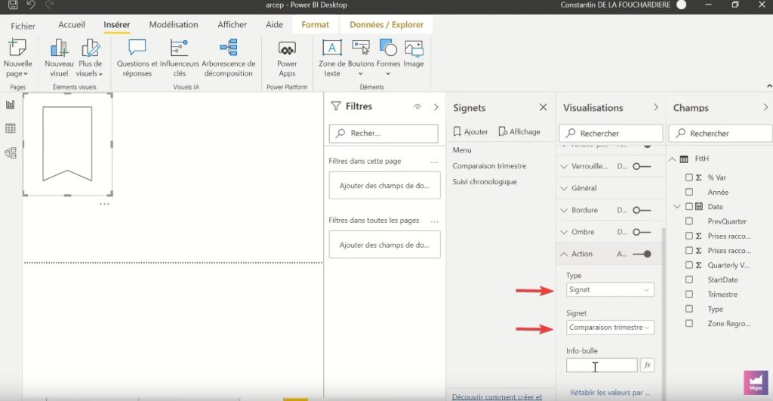Viewport: 773px width, 401px height.
Task: Add a Nouvelle page
Action: 17,58
